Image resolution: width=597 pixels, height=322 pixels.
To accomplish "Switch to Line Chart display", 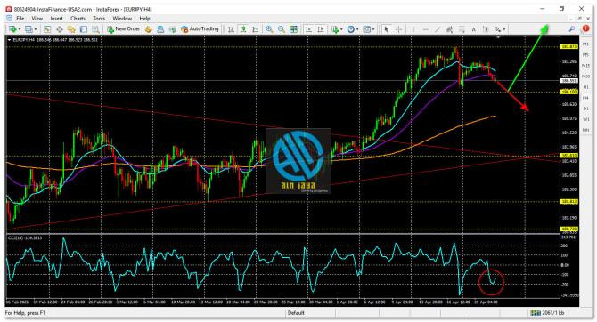I will [255, 29].
